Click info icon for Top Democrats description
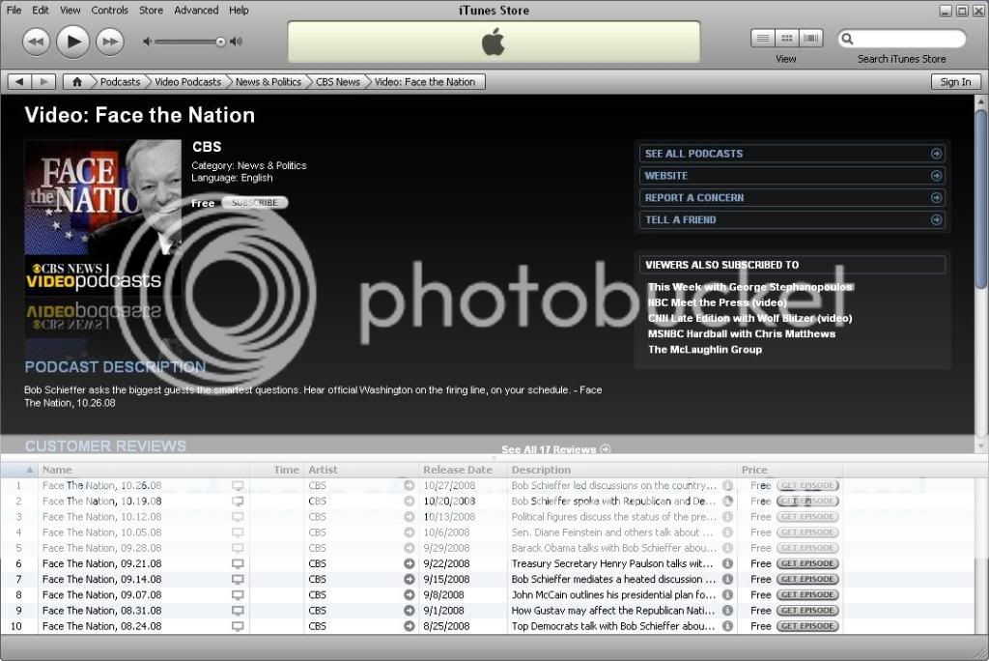Screen dimensions: 989x661 727,626
